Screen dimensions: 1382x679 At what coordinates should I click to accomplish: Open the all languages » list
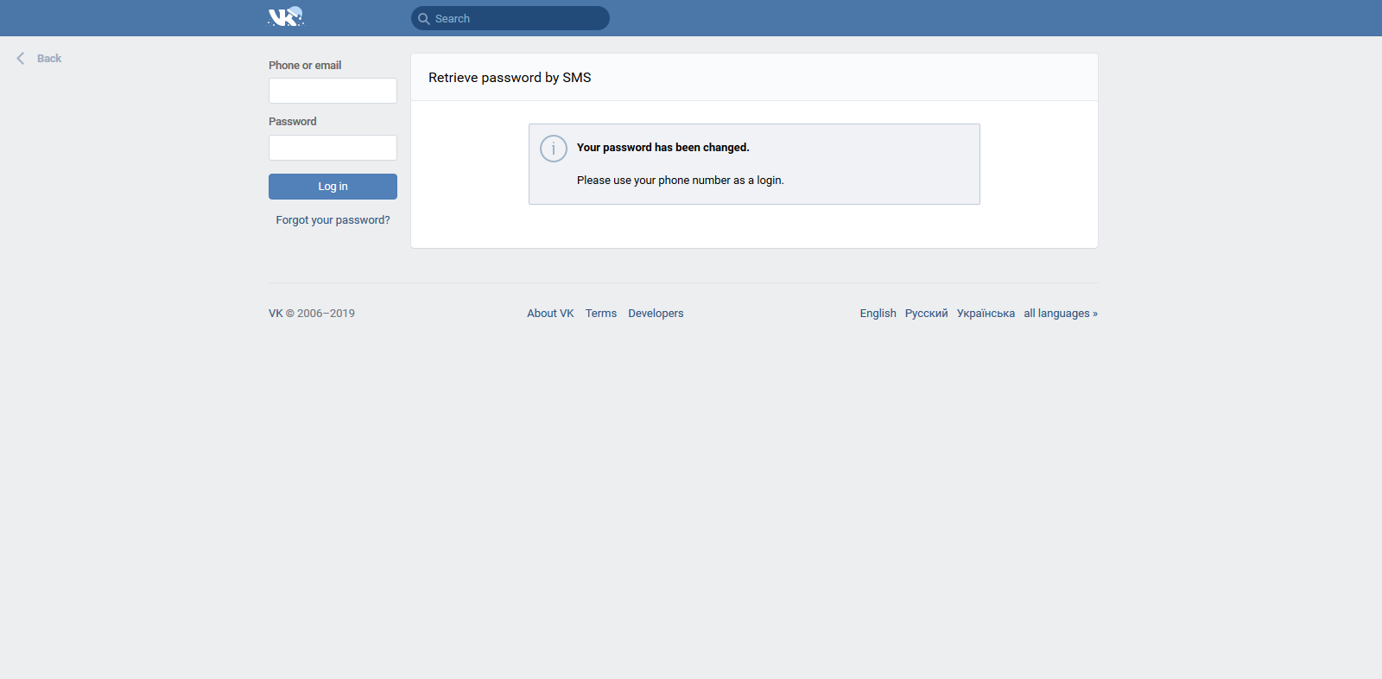coord(1061,314)
